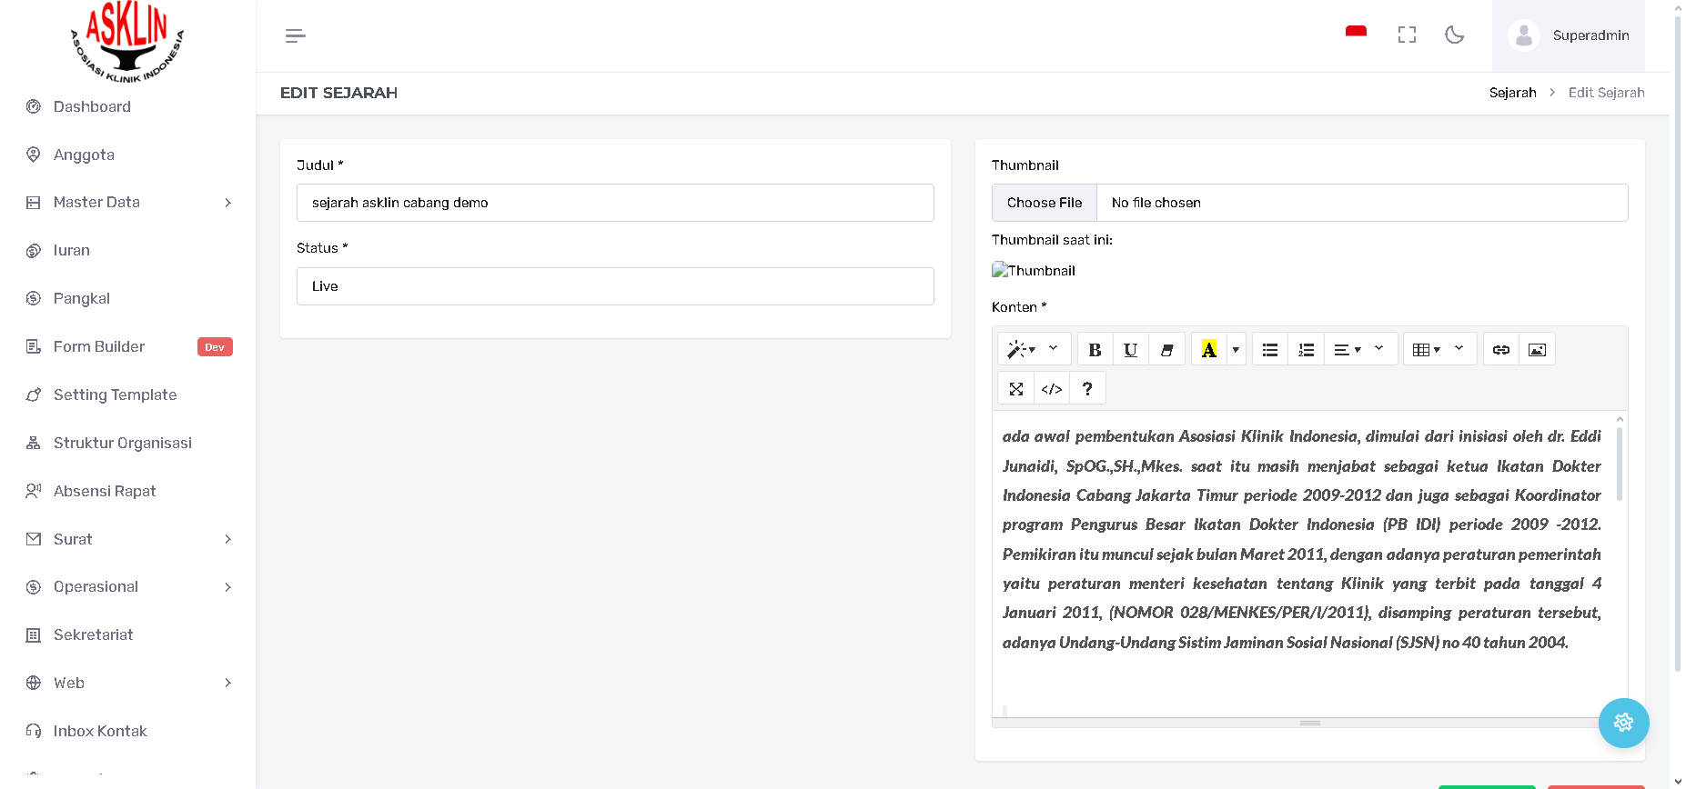The image size is (1686, 789).
Task: Open the Status dropdown showing Live
Action: click(x=615, y=286)
